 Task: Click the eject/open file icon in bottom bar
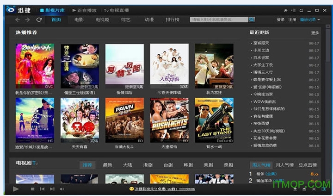pyautogui.click(x=304, y=189)
